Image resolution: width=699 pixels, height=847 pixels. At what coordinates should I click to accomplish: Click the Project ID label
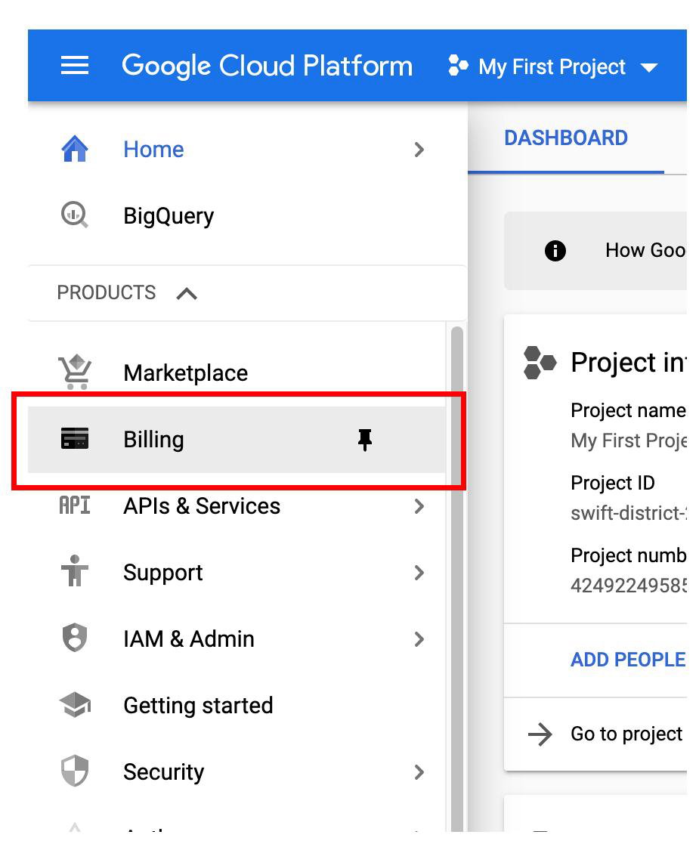click(613, 483)
